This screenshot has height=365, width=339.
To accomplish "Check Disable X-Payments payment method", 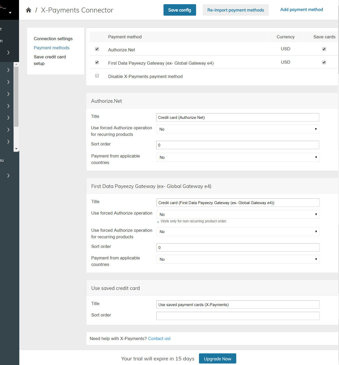I will pos(97,76).
